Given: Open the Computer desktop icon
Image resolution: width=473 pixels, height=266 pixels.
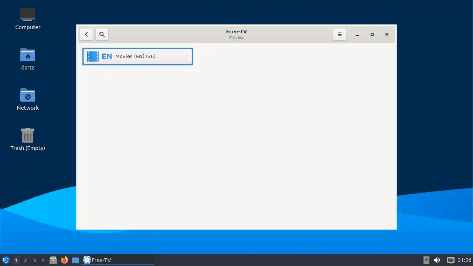Looking at the screenshot, I should [x=28, y=18].
